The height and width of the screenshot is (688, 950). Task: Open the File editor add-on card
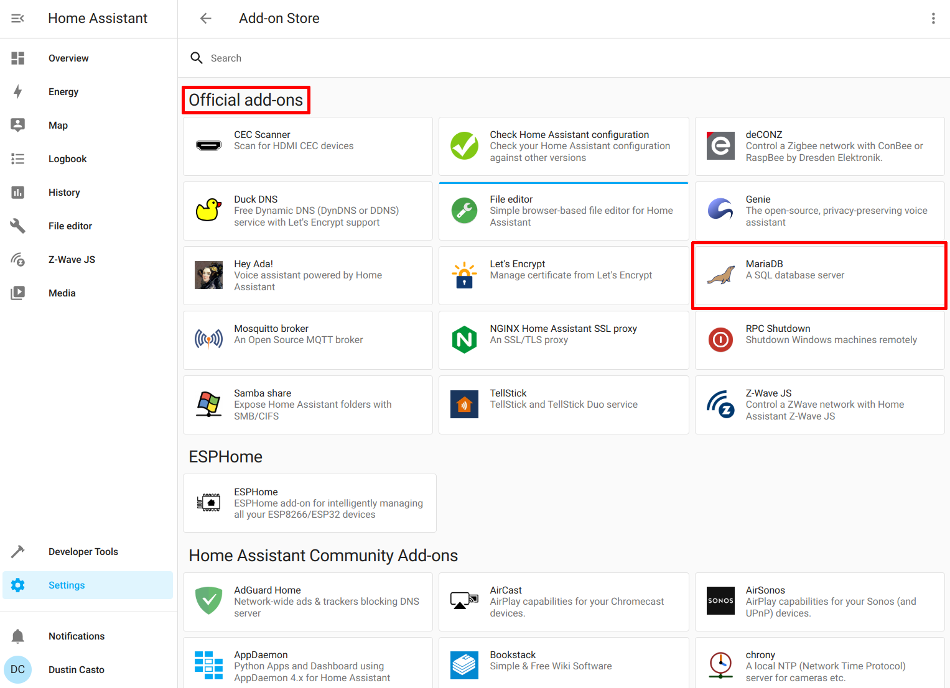564,211
